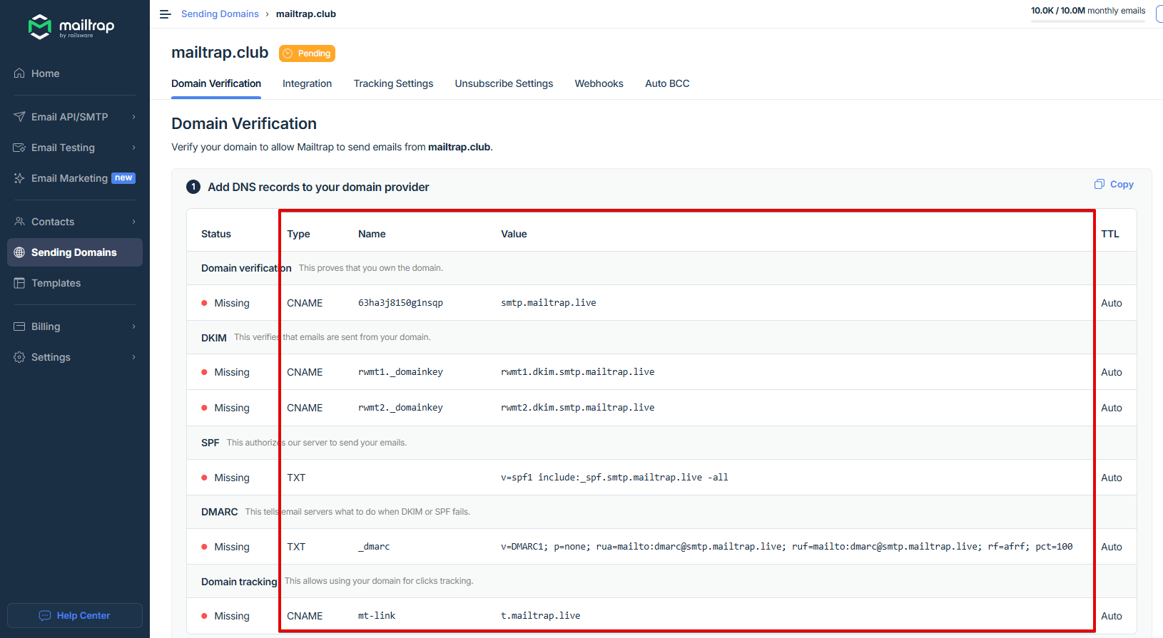The height and width of the screenshot is (638, 1163).
Task: Click the Settings gear icon
Action: tap(19, 357)
